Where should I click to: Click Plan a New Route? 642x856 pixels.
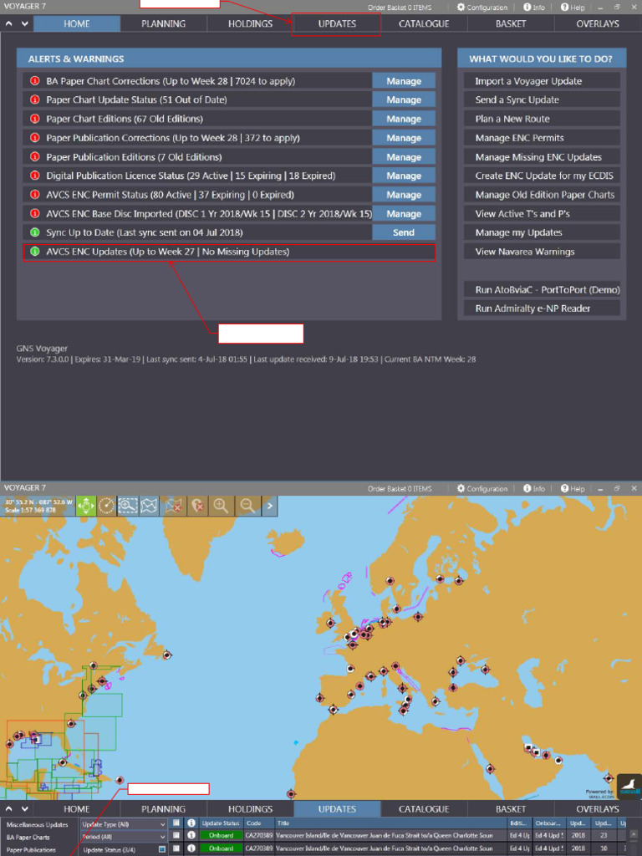click(x=542, y=119)
